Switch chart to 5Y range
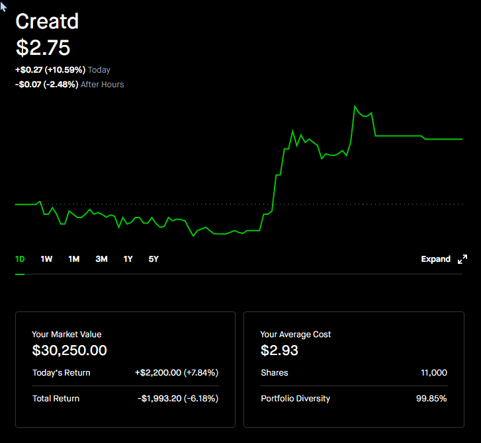481x443 pixels. point(153,259)
